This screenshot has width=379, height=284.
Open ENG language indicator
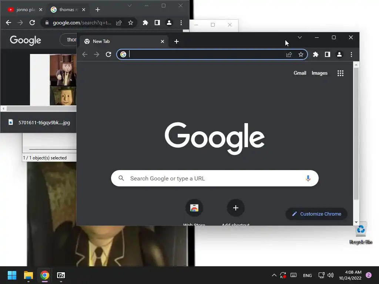pos(308,275)
